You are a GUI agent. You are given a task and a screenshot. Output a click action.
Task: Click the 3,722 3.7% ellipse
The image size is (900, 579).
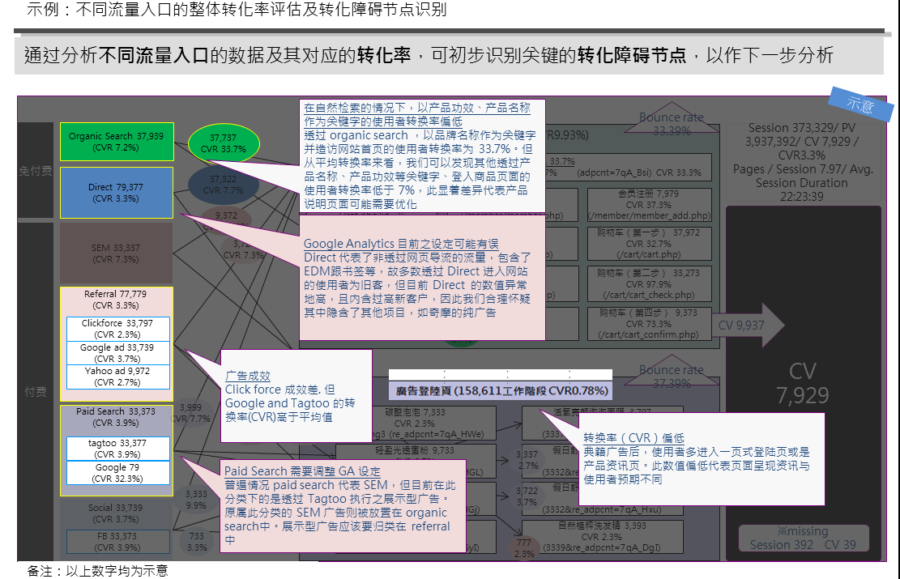pyautogui.click(x=527, y=496)
